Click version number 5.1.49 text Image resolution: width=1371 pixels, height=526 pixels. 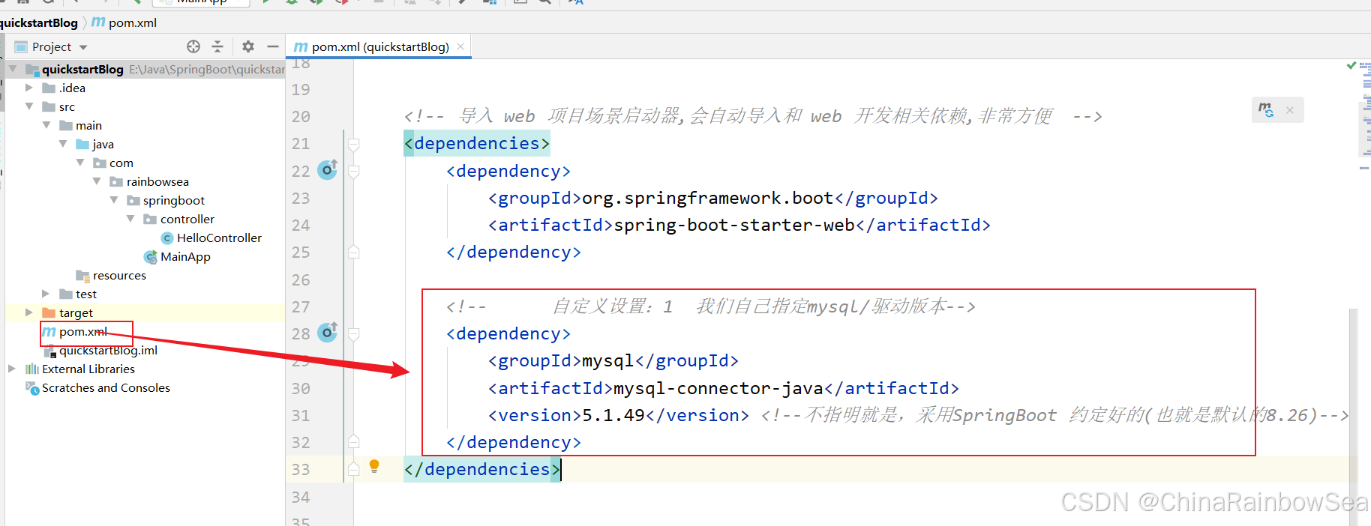[613, 415]
